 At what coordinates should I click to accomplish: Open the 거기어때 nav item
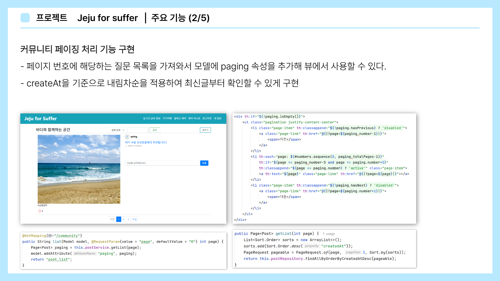tap(167, 118)
